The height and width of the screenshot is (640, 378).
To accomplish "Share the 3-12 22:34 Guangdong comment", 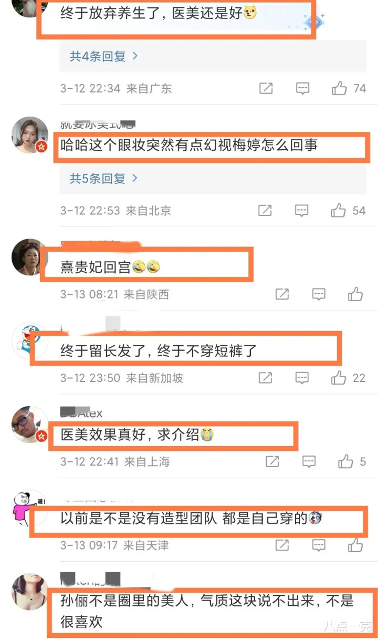I will (x=266, y=88).
